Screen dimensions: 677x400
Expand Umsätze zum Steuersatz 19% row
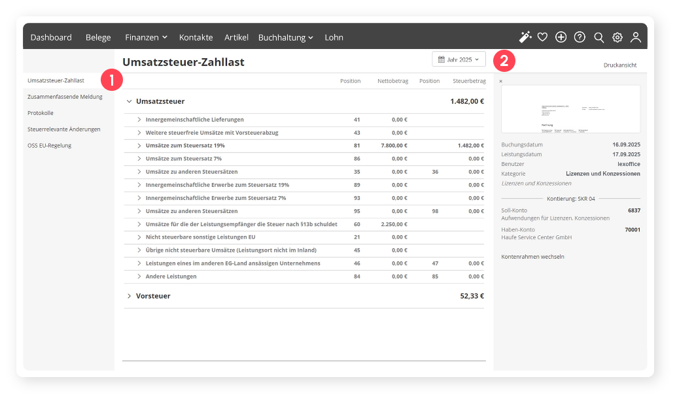139,146
